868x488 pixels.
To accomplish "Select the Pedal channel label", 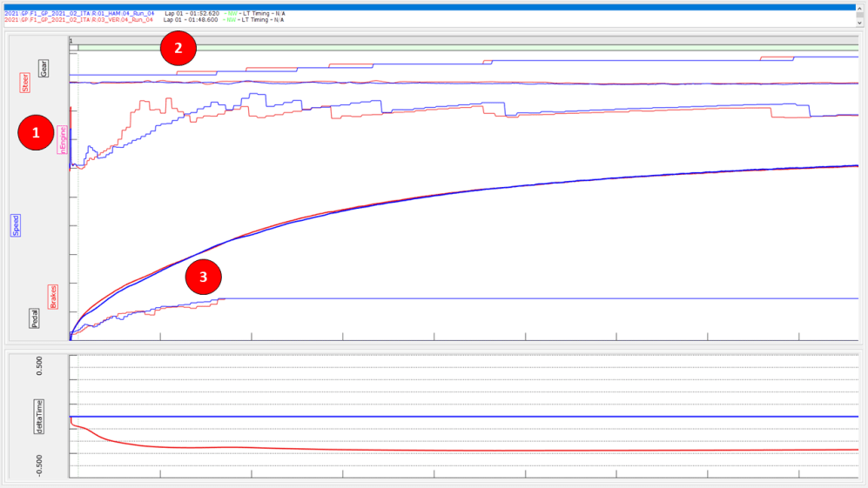I will coord(35,318).
